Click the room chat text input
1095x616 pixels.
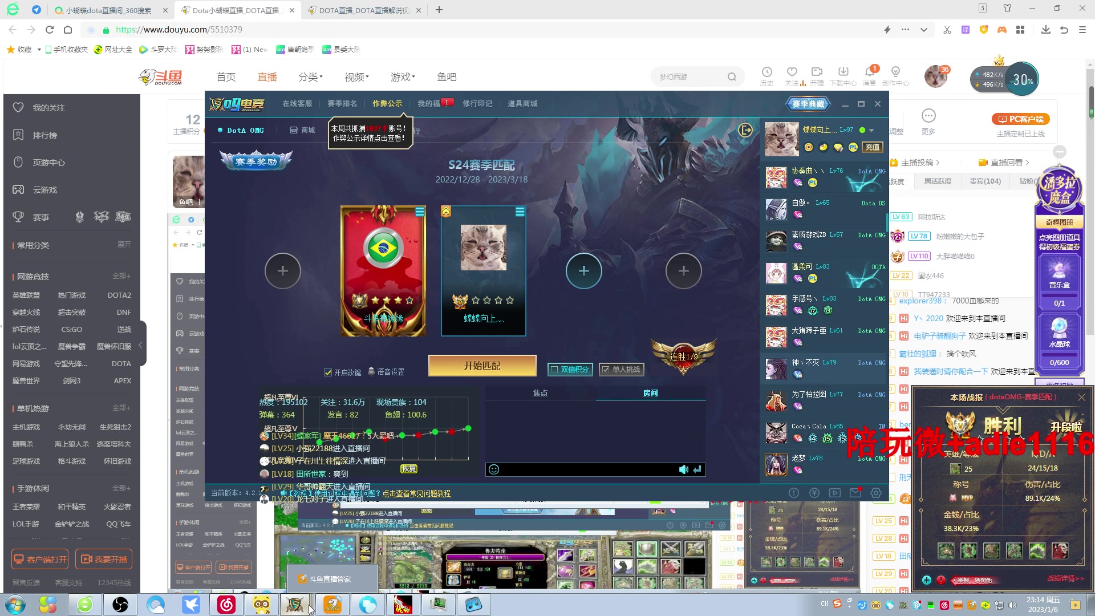click(x=587, y=469)
